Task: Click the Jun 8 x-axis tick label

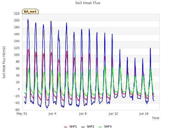Action: coord(83,114)
